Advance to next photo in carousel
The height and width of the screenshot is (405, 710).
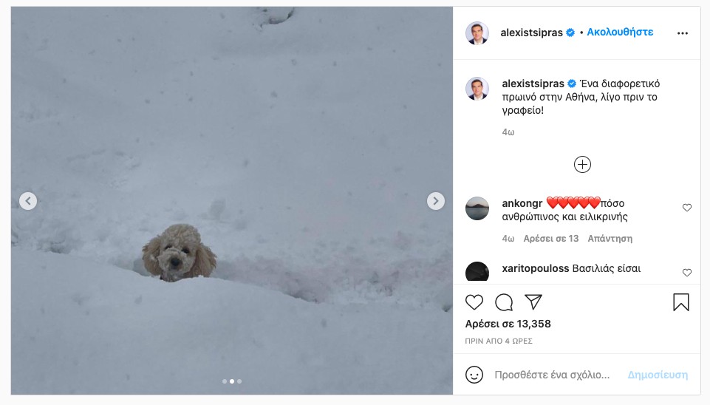436,201
